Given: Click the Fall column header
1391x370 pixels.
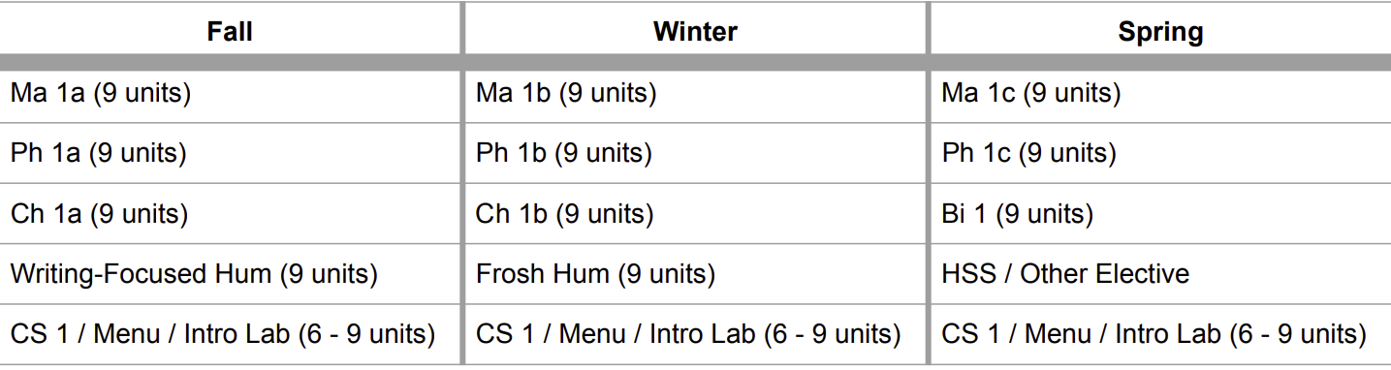Looking at the screenshot, I should (x=230, y=31).
